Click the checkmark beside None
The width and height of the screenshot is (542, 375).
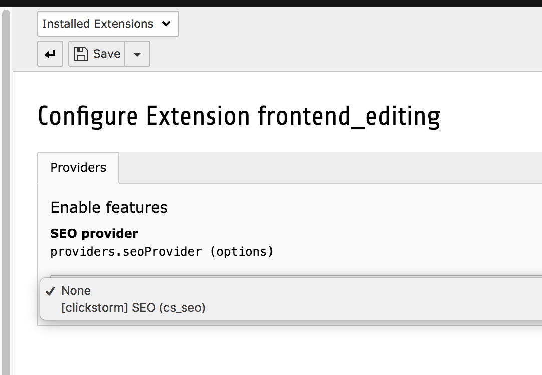coord(50,291)
